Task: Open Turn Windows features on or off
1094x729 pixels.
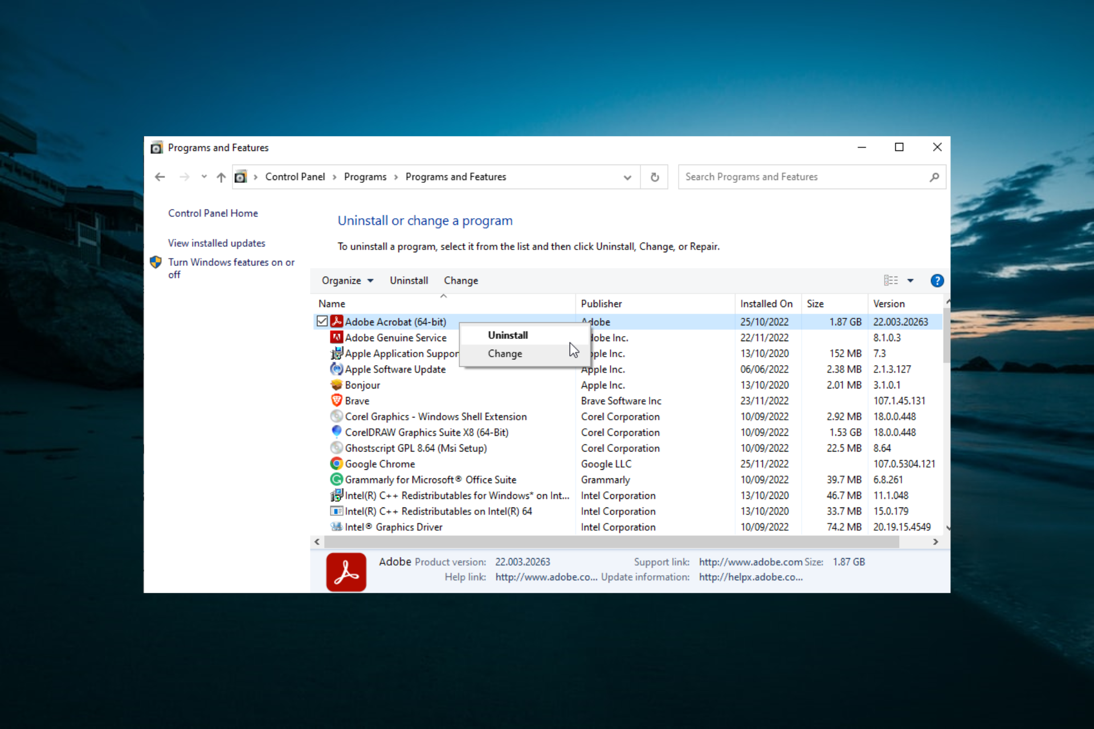Action: [231, 268]
